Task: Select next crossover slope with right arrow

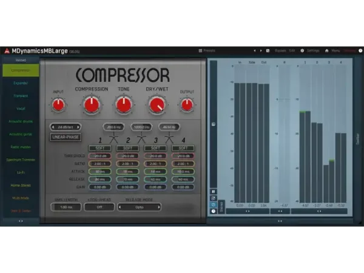Action: coord(78,127)
